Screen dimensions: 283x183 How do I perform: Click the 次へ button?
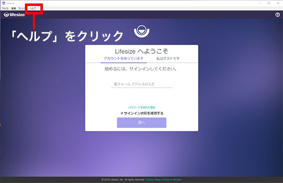coord(142,123)
